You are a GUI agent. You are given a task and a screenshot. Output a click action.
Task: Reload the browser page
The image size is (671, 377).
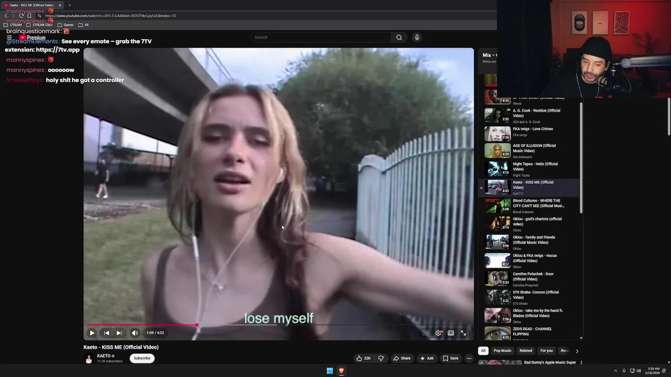(21, 16)
